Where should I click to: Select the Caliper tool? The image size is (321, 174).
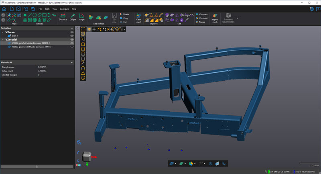[73, 17]
